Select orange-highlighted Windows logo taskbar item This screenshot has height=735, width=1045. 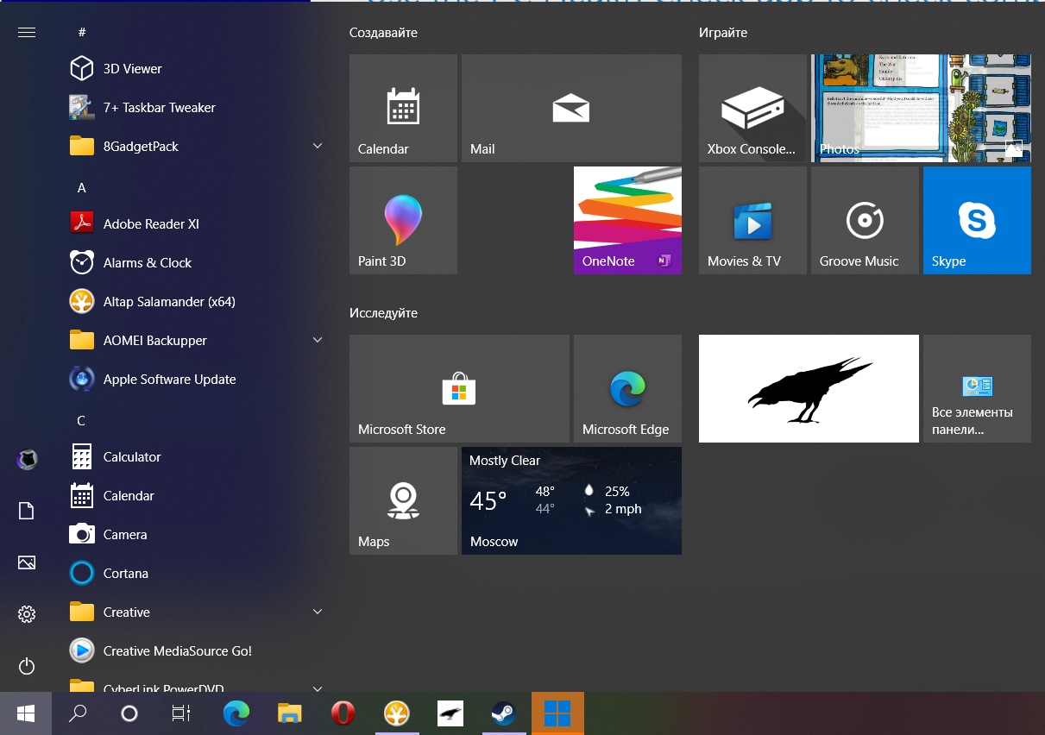pyautogui.click(x=557, y=713)
